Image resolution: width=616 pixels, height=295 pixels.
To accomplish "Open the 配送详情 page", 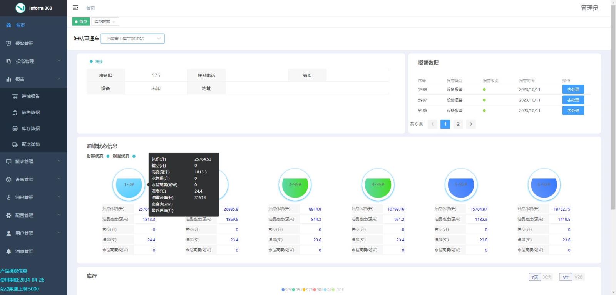I will (30, 145).
